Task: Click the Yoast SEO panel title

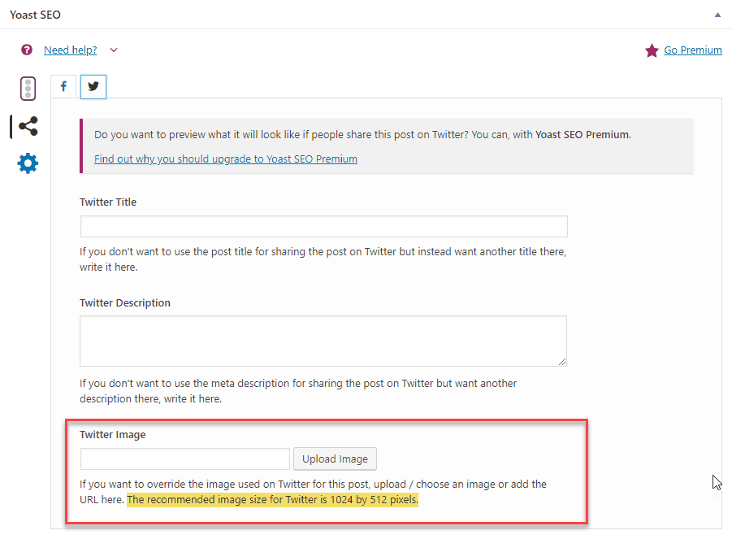Action: coord(35,15)
